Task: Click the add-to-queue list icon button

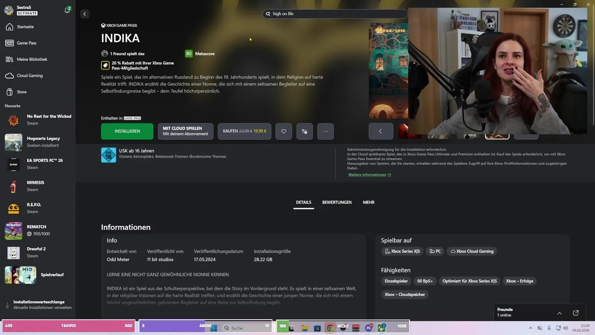Action: click(304, 131)
